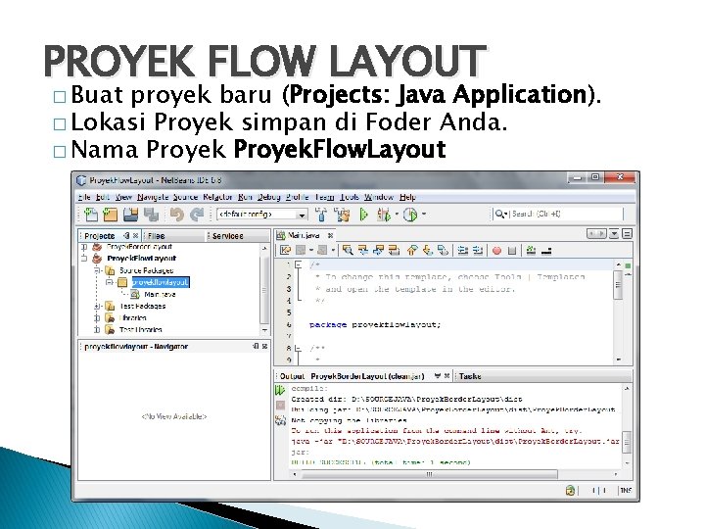Screen dimensions: 705x529
Task: Click the Profile Main Project icon
Action: point(410,215)
